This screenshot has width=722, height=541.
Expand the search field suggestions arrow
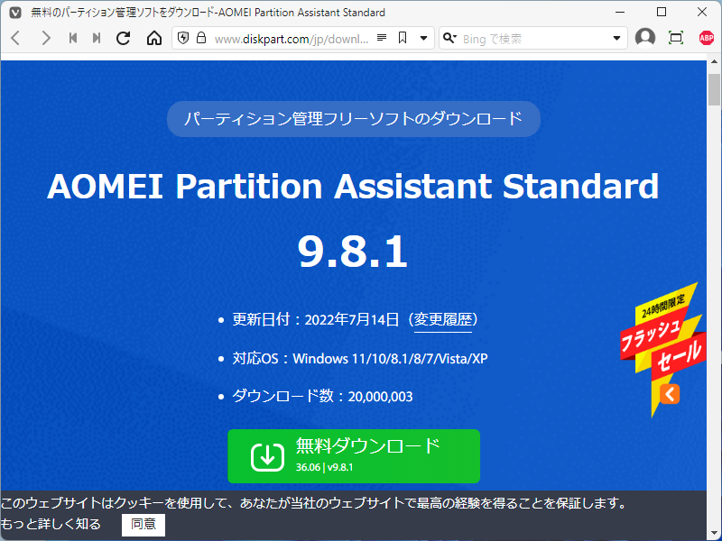[616, 38]
